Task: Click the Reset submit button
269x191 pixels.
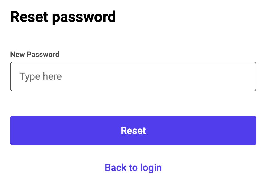Action: click(x=133, y=131)
